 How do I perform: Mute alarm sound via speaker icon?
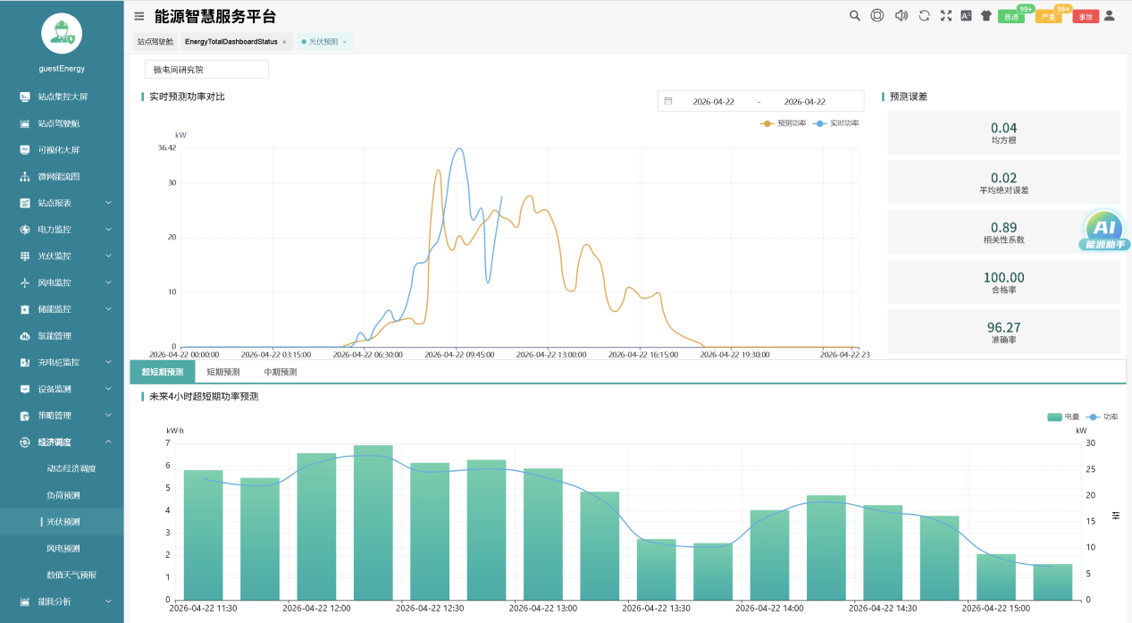pos(901,15)
